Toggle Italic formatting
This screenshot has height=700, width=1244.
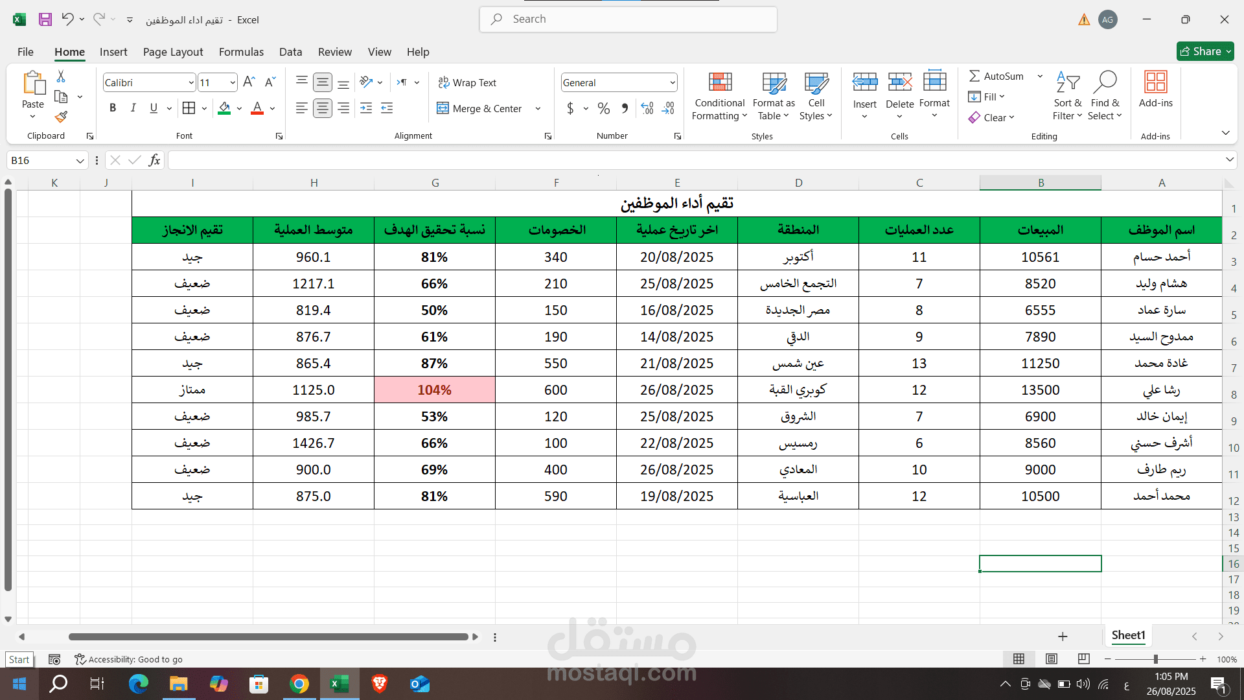[x=133, y=108]
